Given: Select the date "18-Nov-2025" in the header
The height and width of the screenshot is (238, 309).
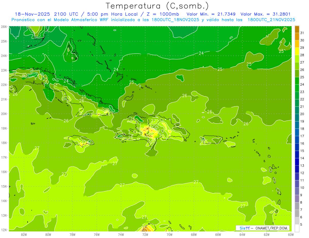Looking at the screenshot, I should click(x=32, y=14).
